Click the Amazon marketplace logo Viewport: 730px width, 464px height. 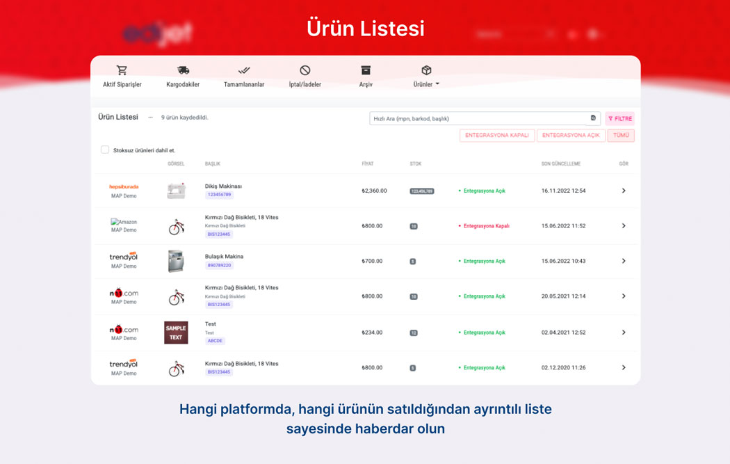pos(124,222)
